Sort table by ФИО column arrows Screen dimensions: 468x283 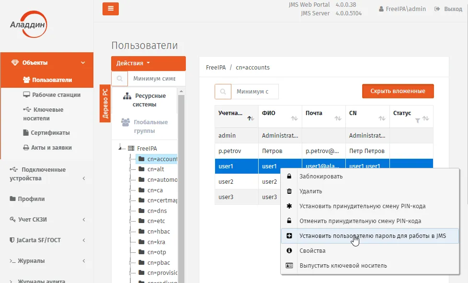294,118
